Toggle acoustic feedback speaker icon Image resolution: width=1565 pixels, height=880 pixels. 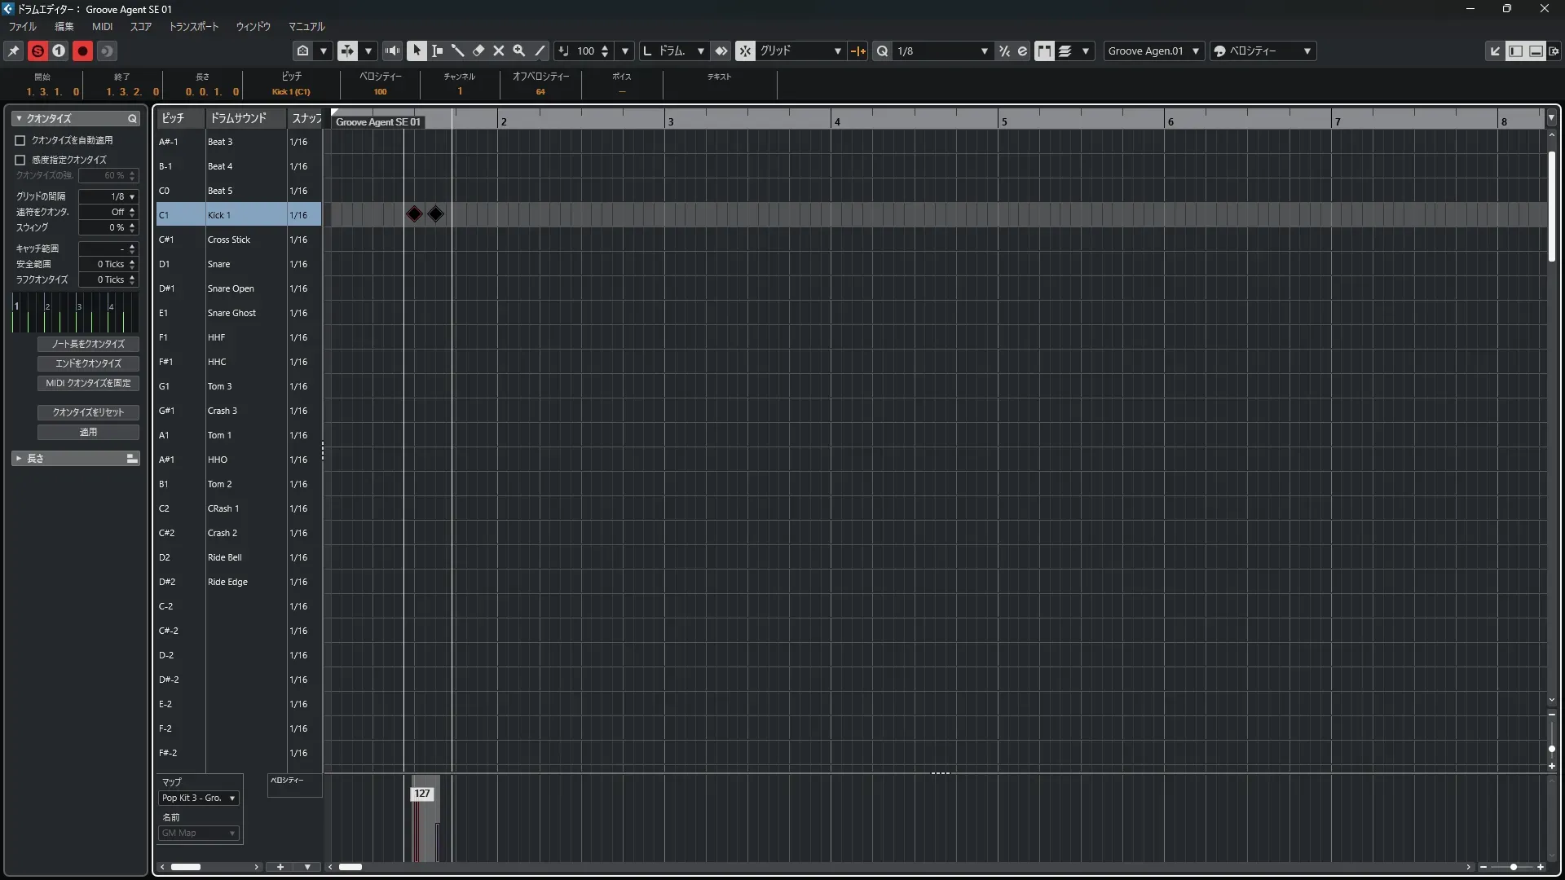[x=392, y=51]
